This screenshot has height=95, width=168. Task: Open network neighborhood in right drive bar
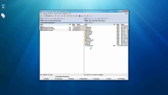click(106, 19)
